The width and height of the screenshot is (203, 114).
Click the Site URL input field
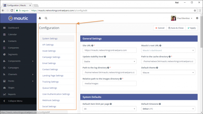click(x=110, y=50)
